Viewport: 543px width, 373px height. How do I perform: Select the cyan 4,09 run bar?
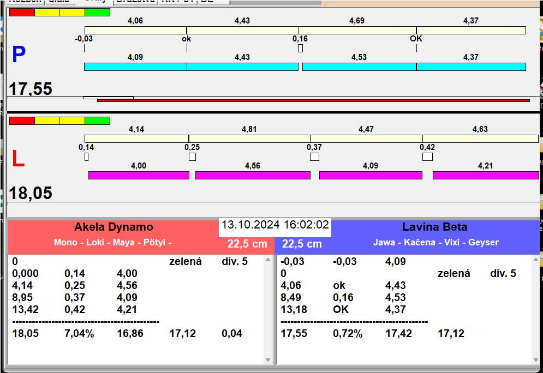coord(135,67)
